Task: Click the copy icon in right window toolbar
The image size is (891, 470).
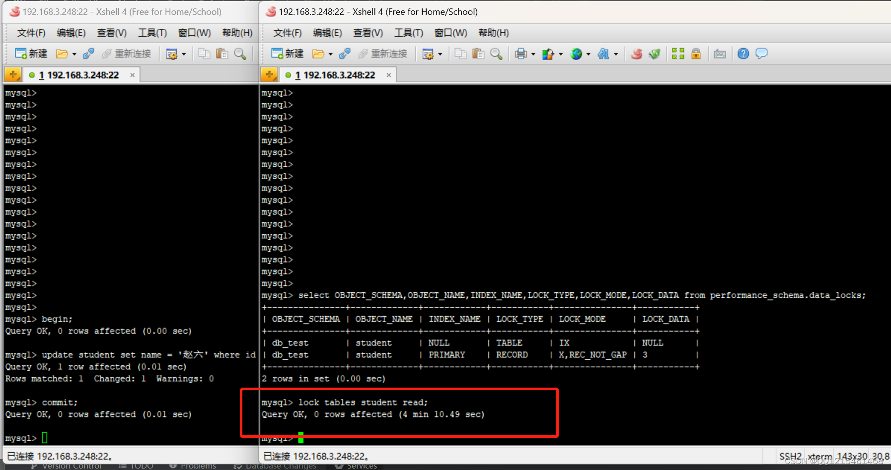Action: 460,54
